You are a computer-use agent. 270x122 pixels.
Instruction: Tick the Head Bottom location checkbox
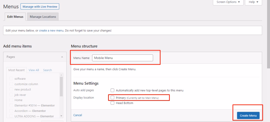(x=112, y=103)
